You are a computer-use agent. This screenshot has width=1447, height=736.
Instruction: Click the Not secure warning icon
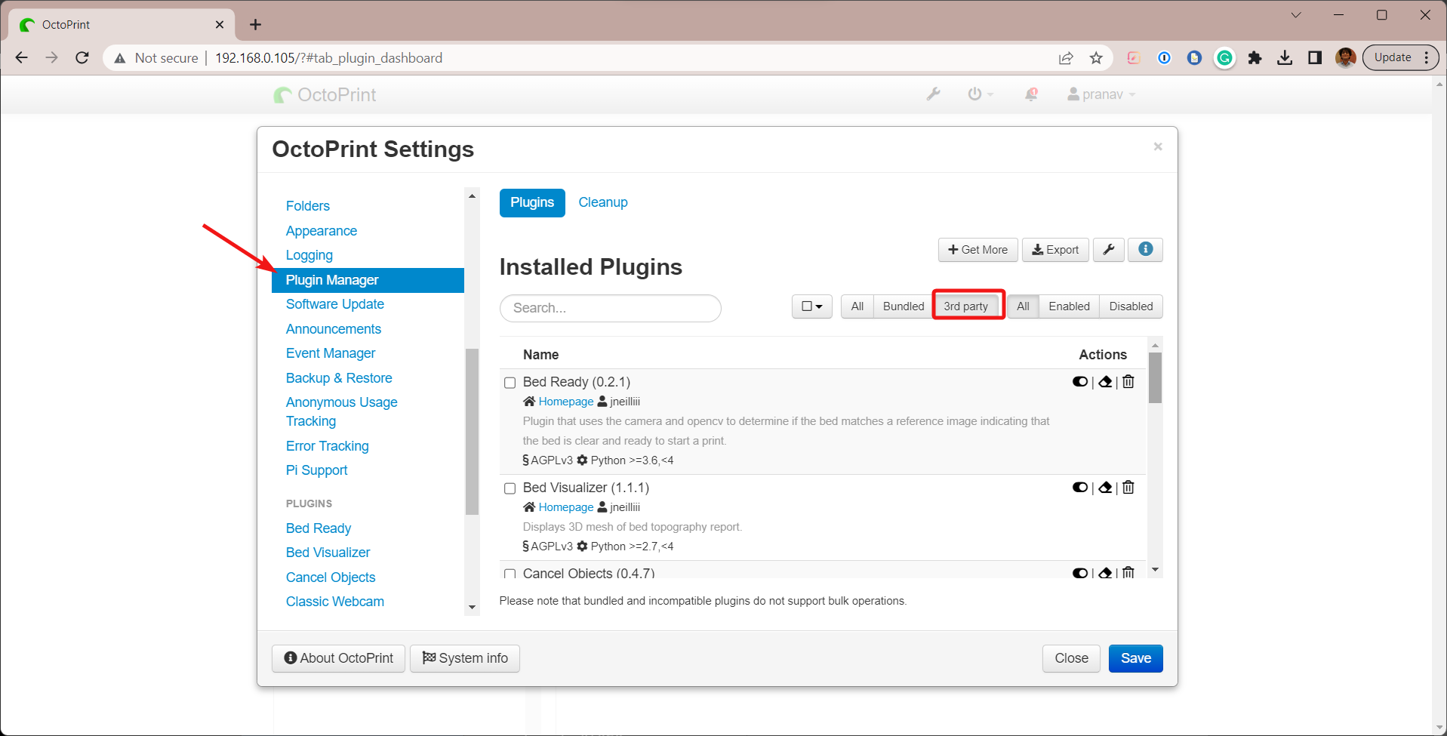[119, 58]
